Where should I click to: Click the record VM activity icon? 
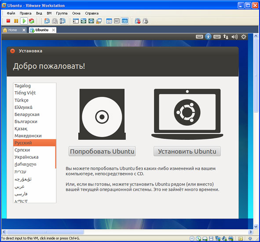(x=138, y=21)
